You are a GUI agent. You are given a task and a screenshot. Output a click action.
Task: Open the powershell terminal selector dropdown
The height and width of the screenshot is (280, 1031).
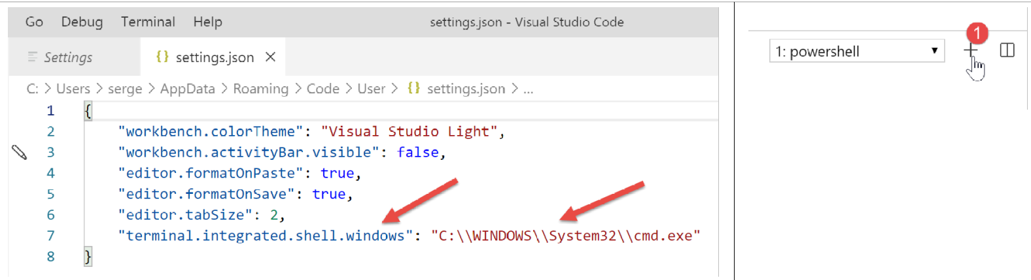pos(856,51)
